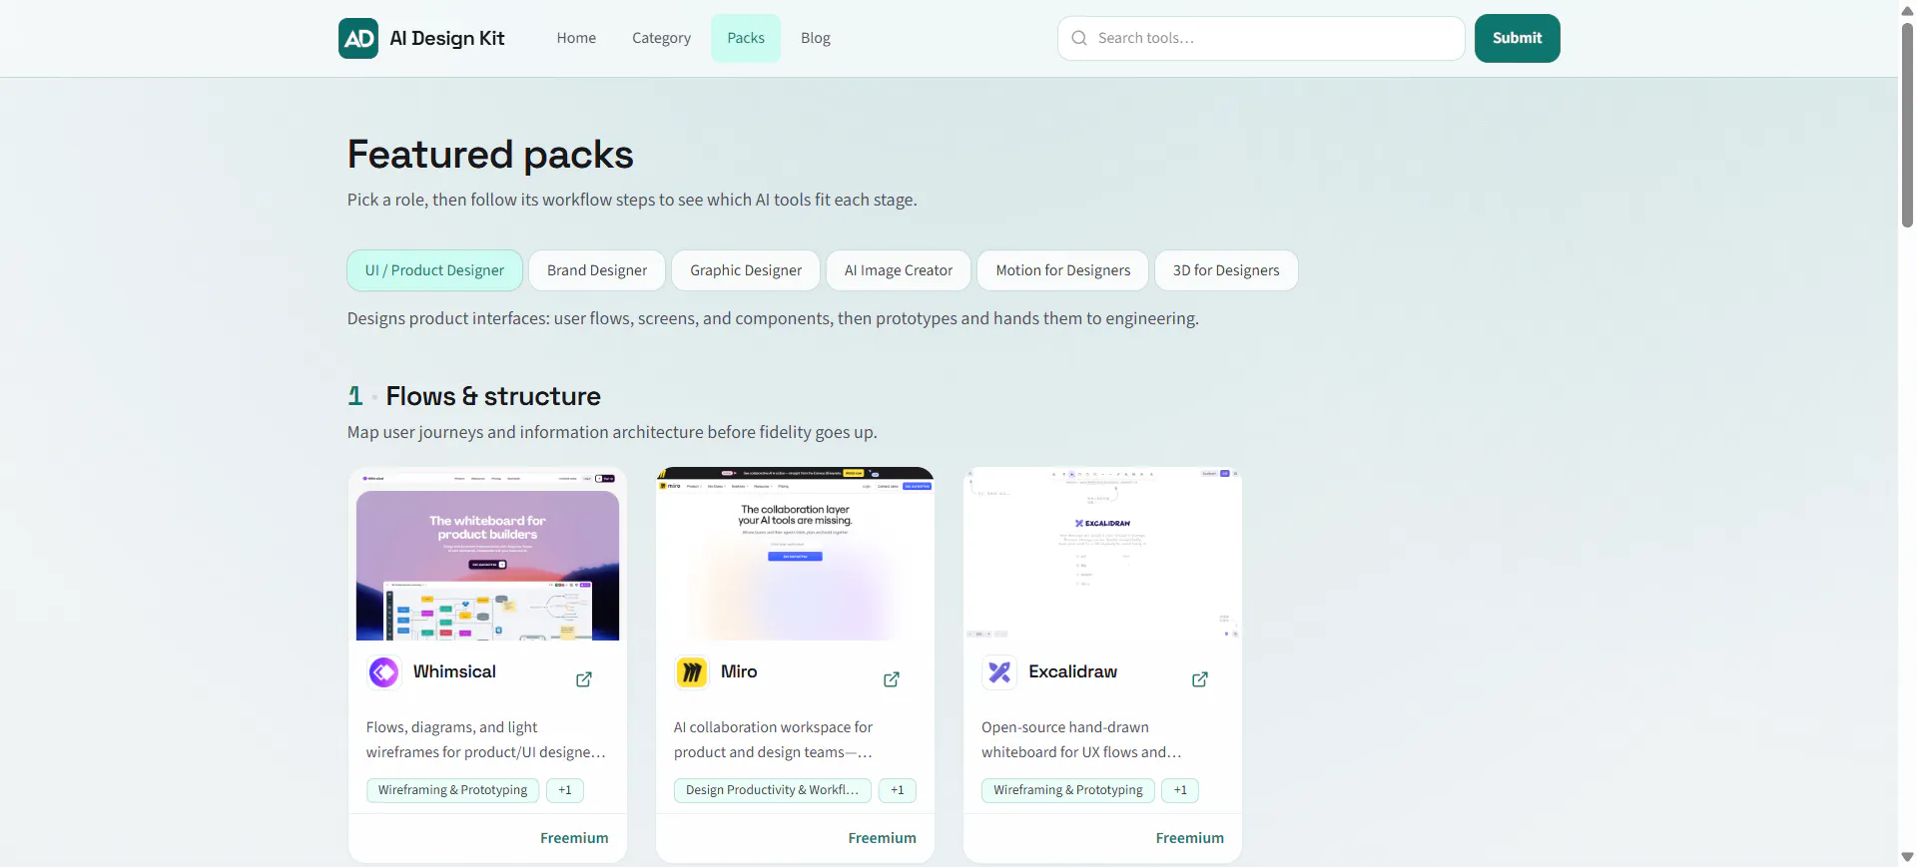Select 3D for Designers pack
1917x867 pixels.
pyautogui.click(x=1226, y=270)
